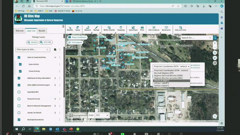Select the Identify tool

point(70,28)
